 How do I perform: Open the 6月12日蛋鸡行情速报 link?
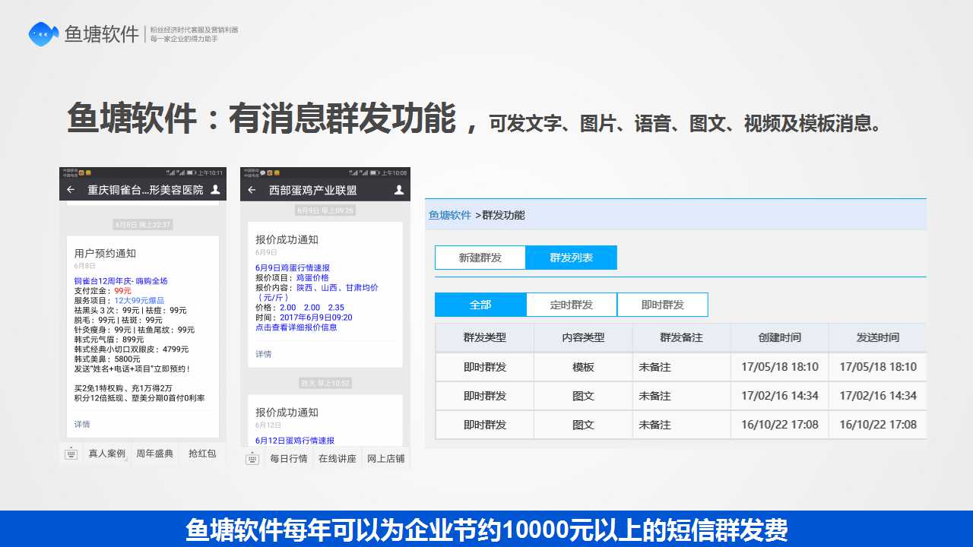[295, 441]
